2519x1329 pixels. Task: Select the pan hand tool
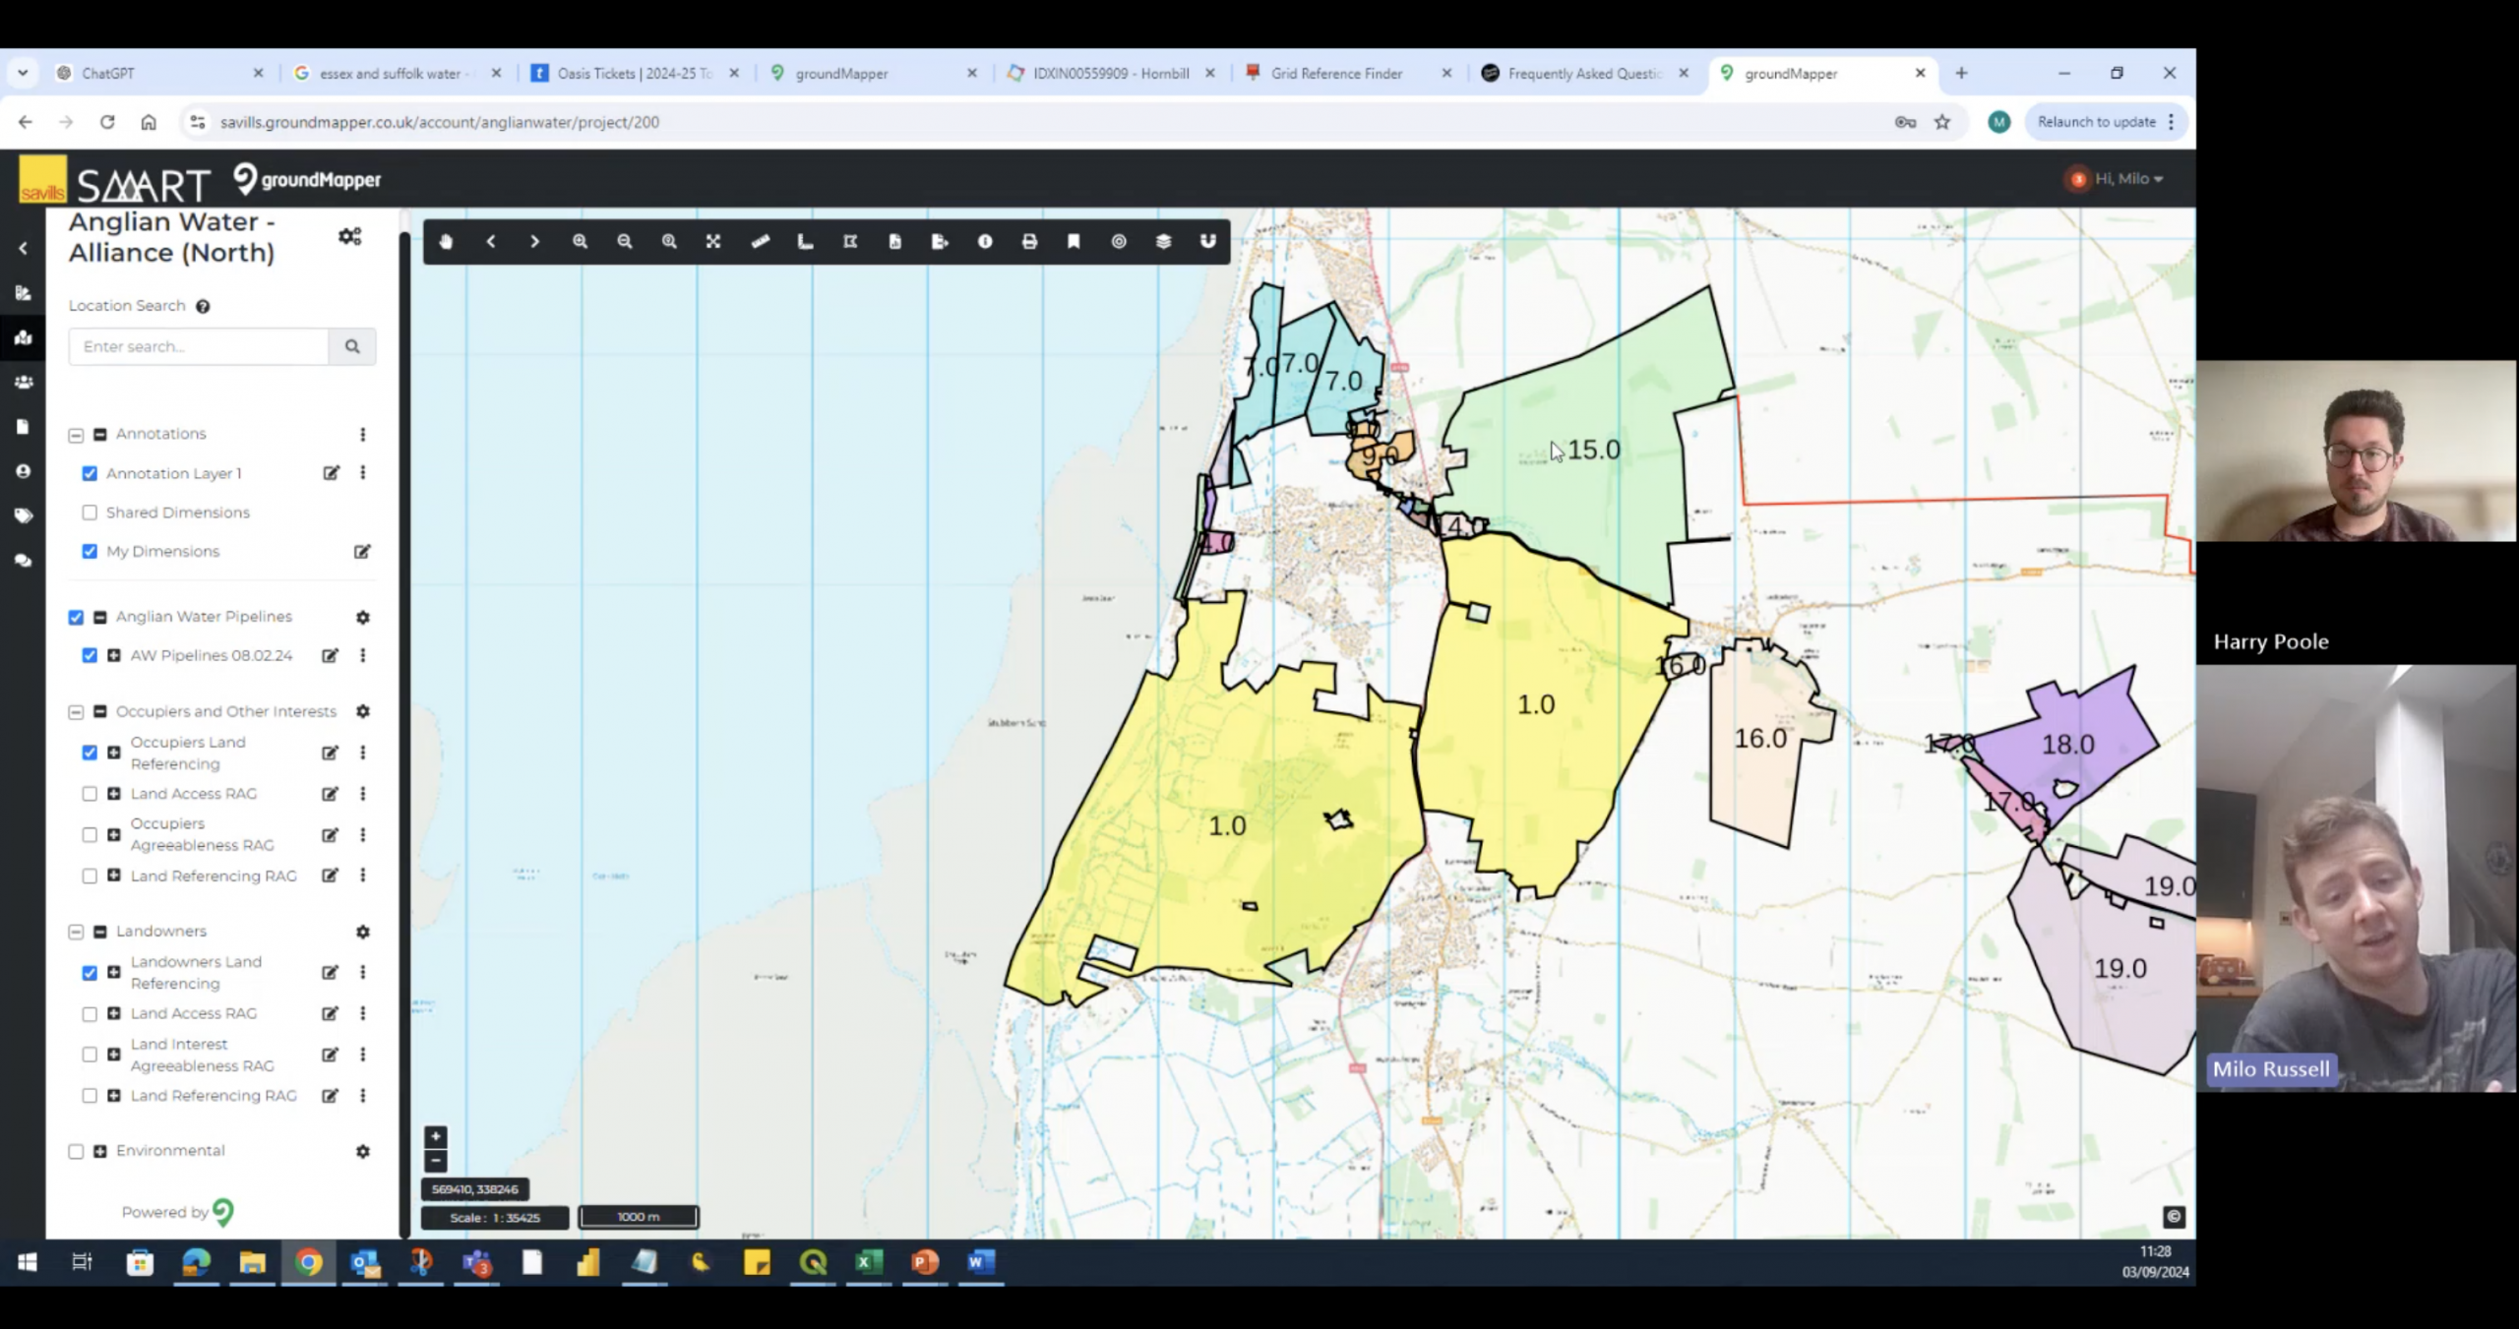coord(446,242)
